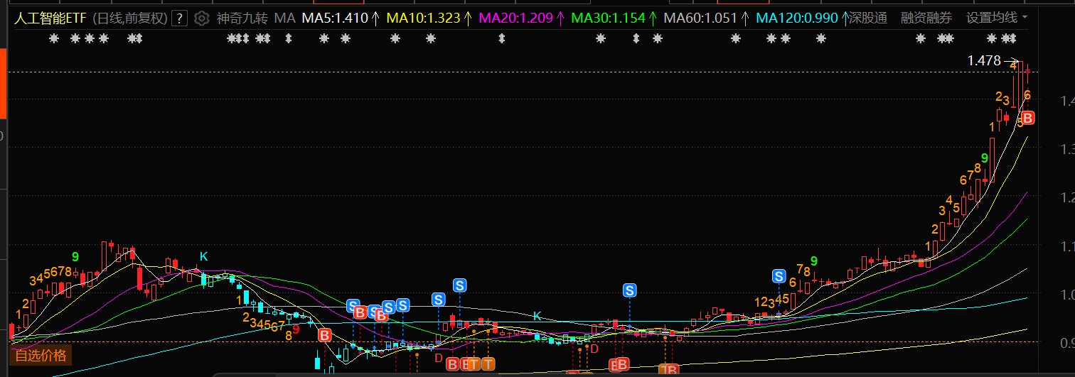Click the 1.1 price axis label
1075x377 pixels.
(1066, 246)
